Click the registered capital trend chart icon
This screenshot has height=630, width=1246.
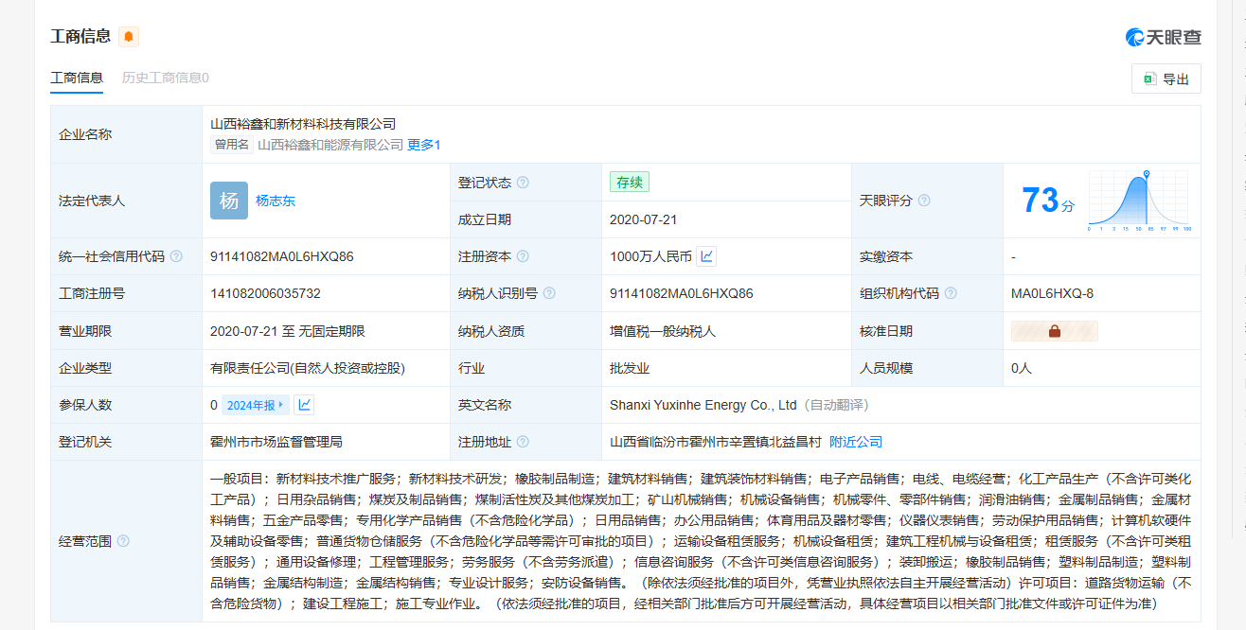tap(706, 256)
